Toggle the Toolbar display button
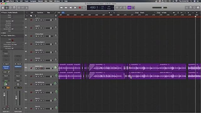Image resolution: width=201 pixels, height=113 pixels. click(14, 8)
